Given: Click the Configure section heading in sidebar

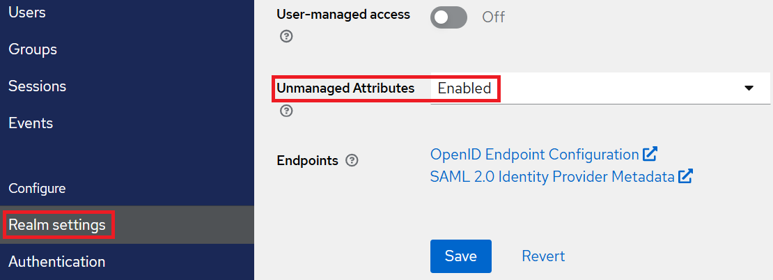Looking at the screenshot, I should pyautogui.click(x=37, y=189).
